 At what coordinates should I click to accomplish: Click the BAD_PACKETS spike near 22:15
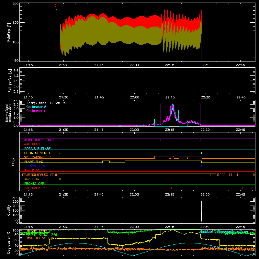pos(171,188)
